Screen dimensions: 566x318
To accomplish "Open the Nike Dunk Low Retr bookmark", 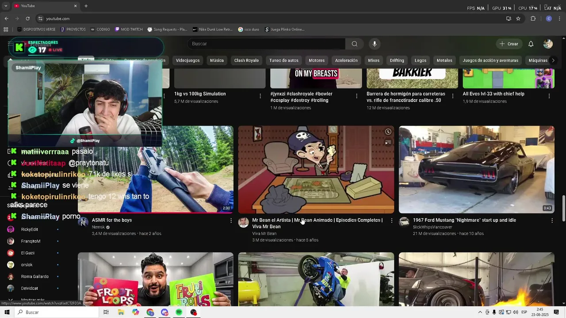I will 212,30.
